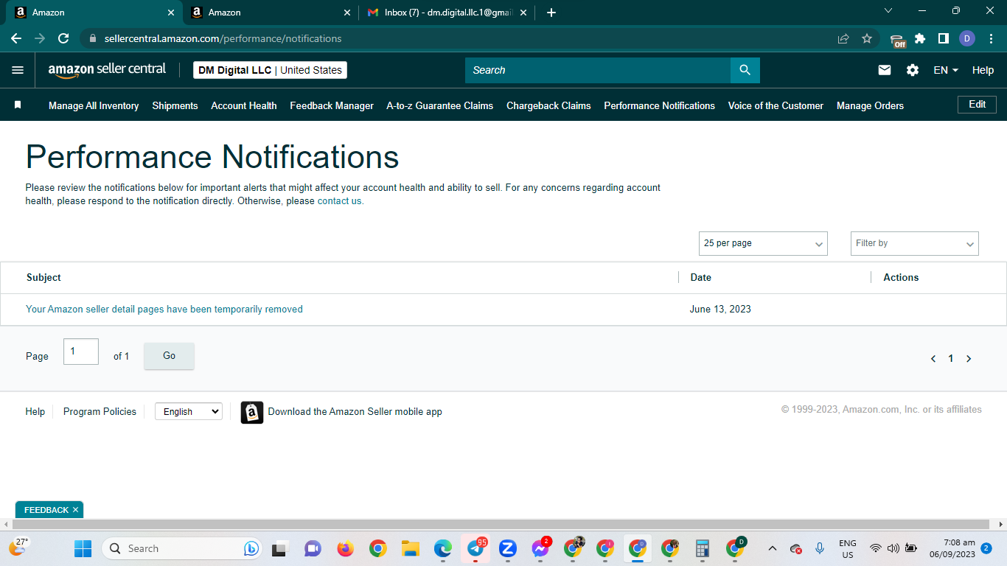Open Microsoft Edge from the taskbar
Image resolution: width=1007 pixels, height=566 pixels.
tap(443, 548)
